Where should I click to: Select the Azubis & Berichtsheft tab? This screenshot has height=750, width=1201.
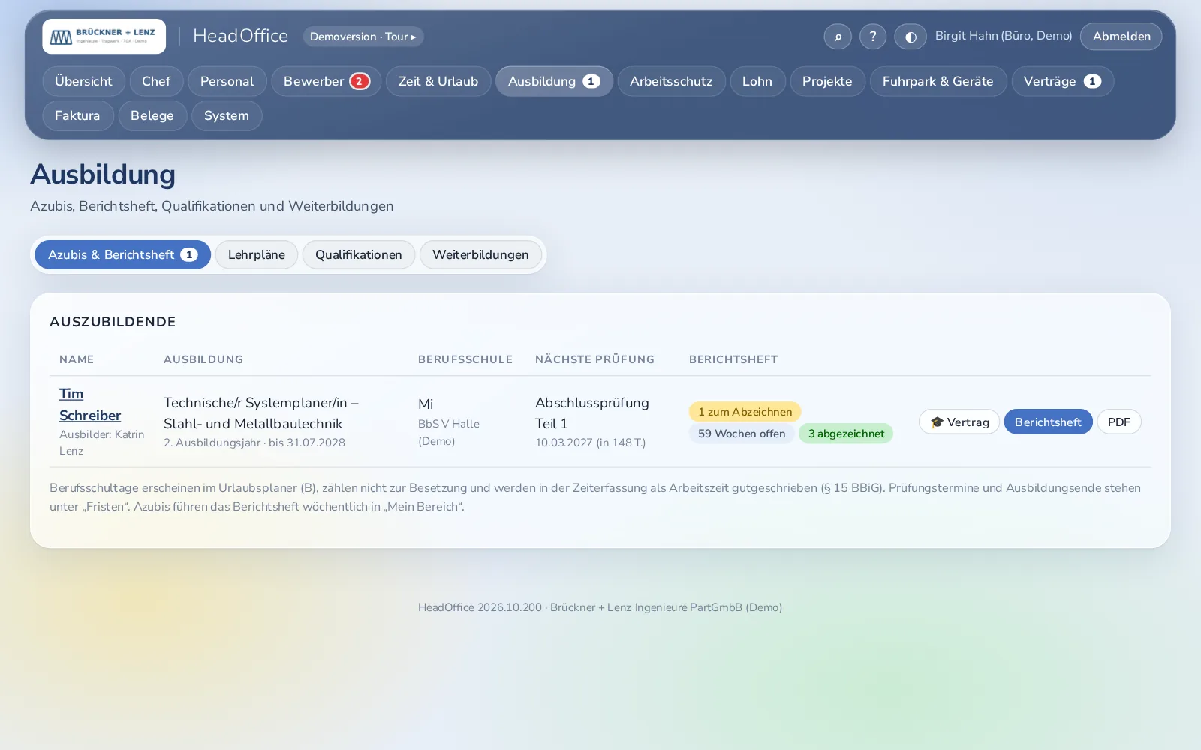point(122,254)
